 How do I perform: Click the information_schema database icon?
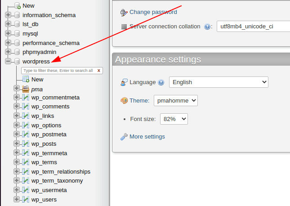point(17,15)
